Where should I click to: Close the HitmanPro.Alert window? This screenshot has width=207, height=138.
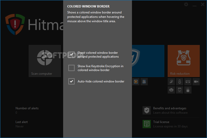[x=203, y=4]
